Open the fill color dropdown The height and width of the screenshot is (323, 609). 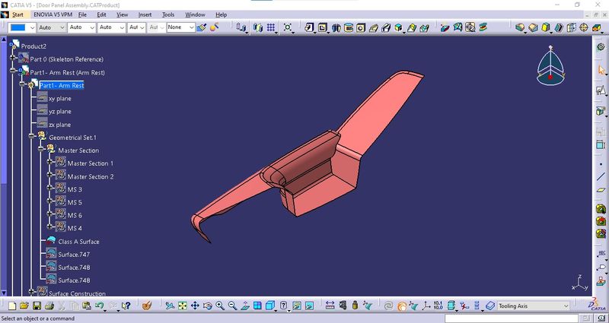pyautogui.click(x=32, y=27)
